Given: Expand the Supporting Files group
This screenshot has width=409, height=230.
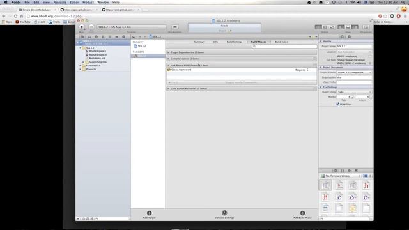Looking at the screenshot, I should [x=83, y=62].
